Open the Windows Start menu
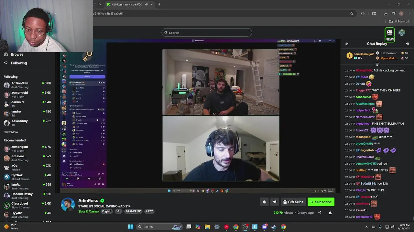 click(131, 227)
